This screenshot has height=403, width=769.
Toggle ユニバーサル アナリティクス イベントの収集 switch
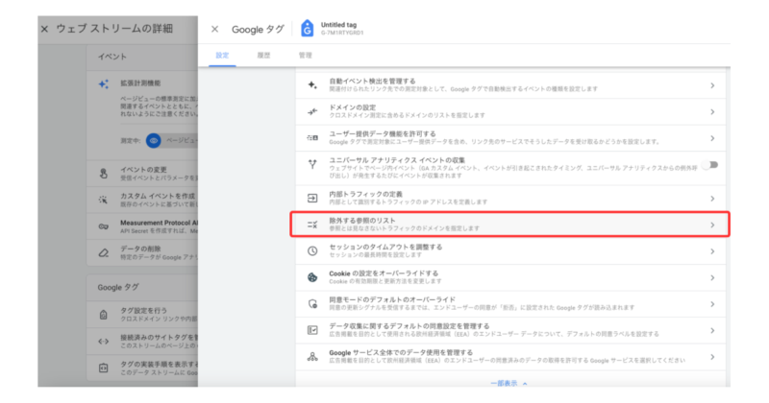coord(710,164)
